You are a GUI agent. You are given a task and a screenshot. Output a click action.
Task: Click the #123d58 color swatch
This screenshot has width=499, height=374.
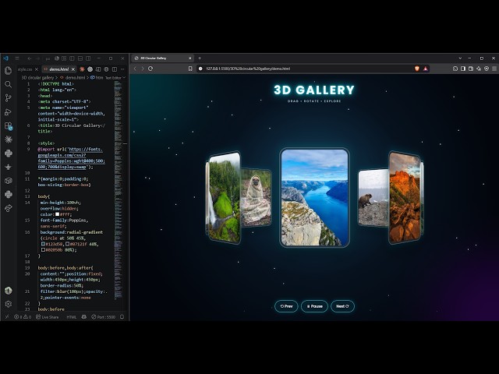point(43,244)
